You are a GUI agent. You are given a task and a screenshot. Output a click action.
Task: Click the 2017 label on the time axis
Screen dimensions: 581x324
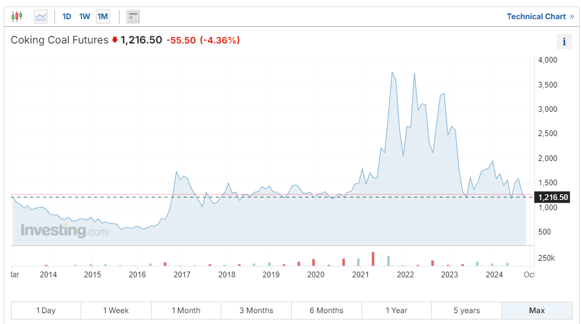pyautogui.click(x=182, y=274)
